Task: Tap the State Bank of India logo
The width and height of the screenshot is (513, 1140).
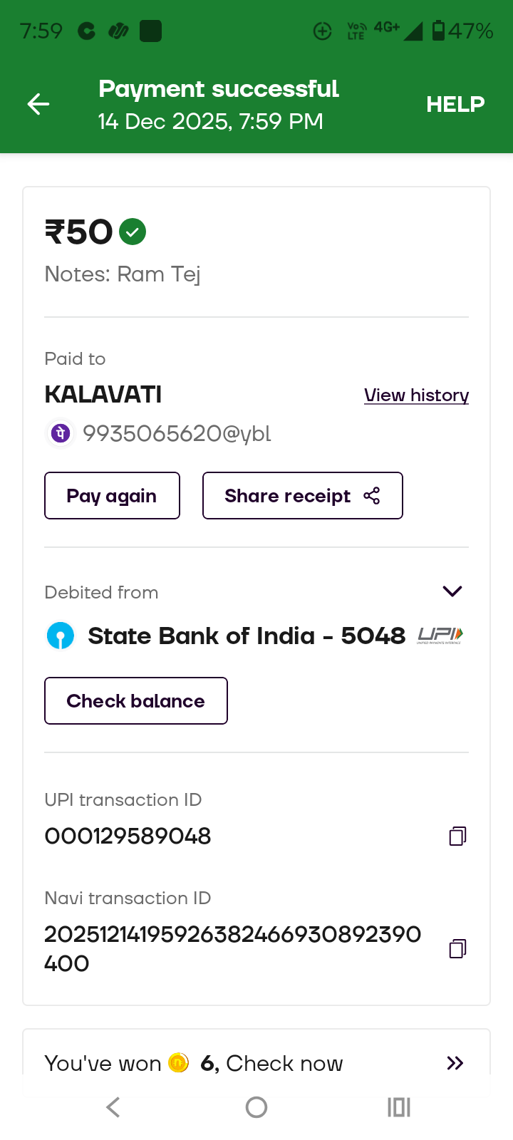Action: (x=61, y=636)
